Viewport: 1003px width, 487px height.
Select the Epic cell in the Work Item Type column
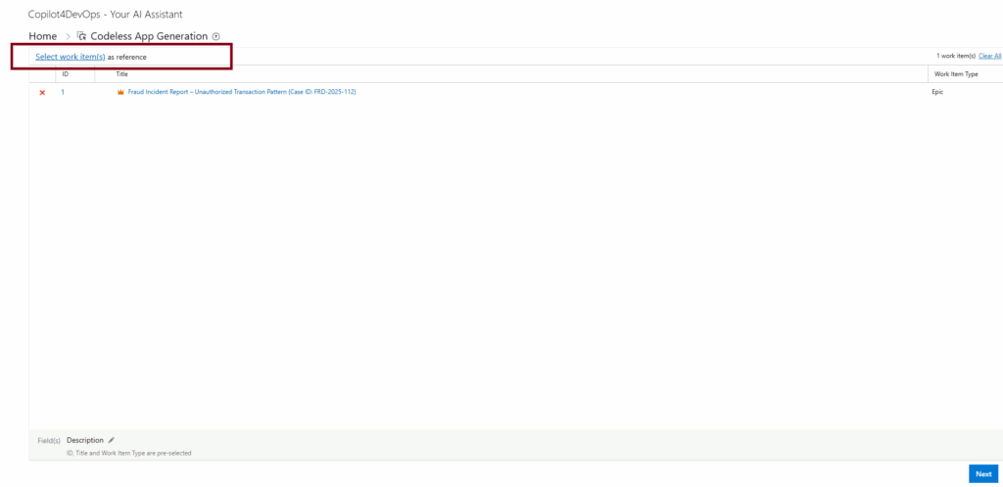[x=937, y=92]
